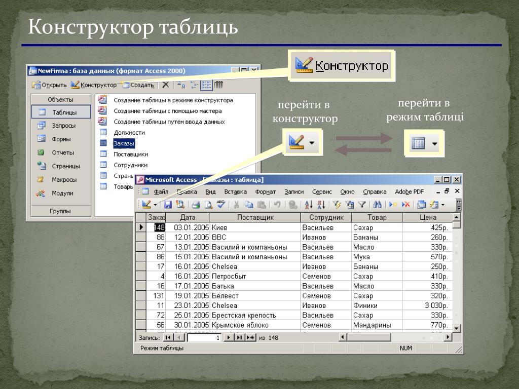Click the New Record toolbar icon
Viewport: 519px width, 389px height.
point(393,205)
